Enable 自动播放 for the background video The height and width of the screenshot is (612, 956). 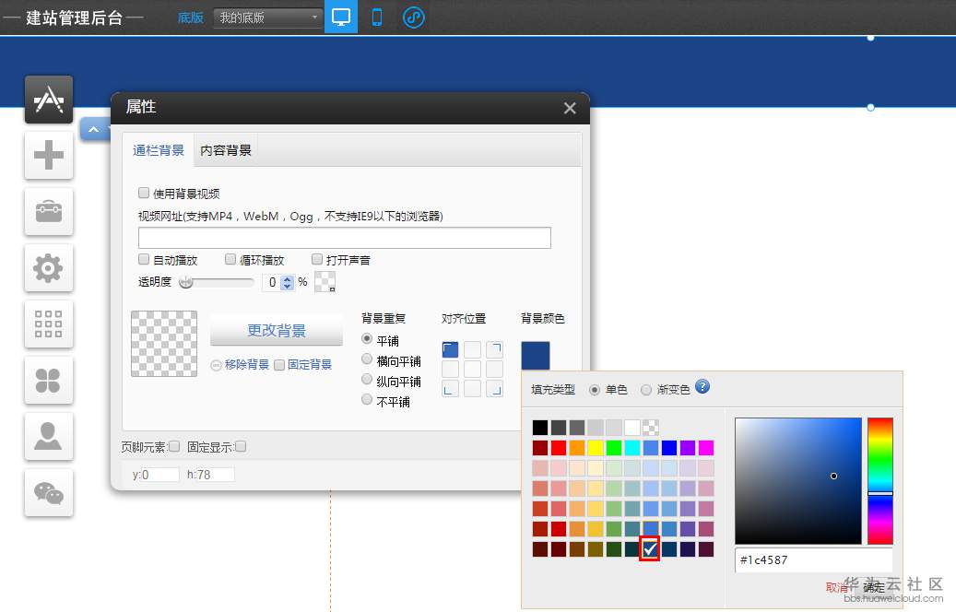(144, 259)
